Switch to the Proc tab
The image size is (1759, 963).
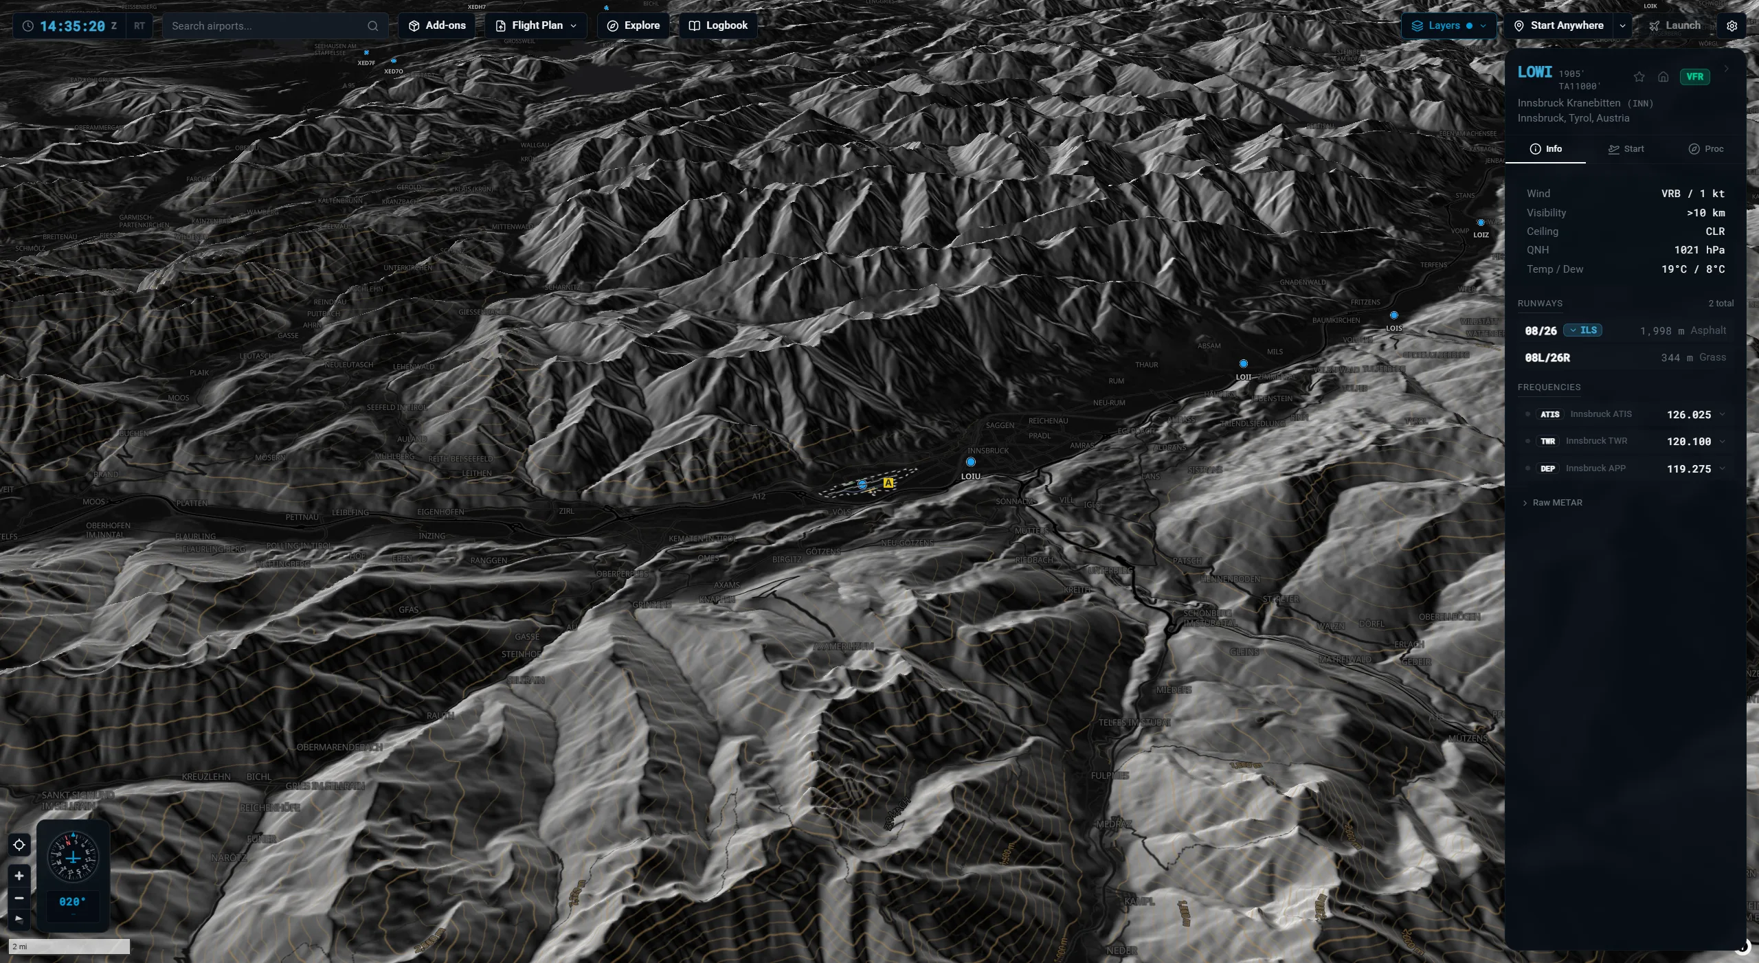click(x=1705, y=149)
